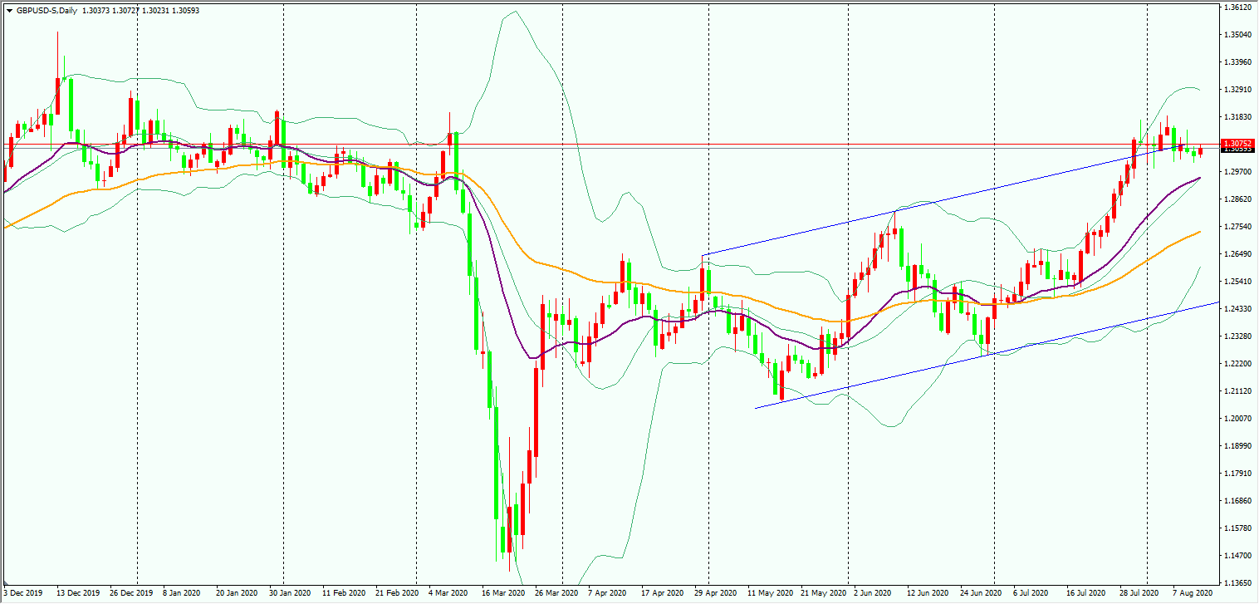1259x604 pixels.
Task: Click the 1.24330 price axis label
Action: pyautogui.click(x=1237, y=309)
